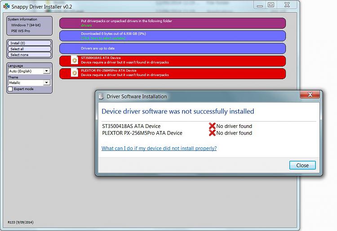Click red X next to ST3500418AS status

[x=212, y=126]
